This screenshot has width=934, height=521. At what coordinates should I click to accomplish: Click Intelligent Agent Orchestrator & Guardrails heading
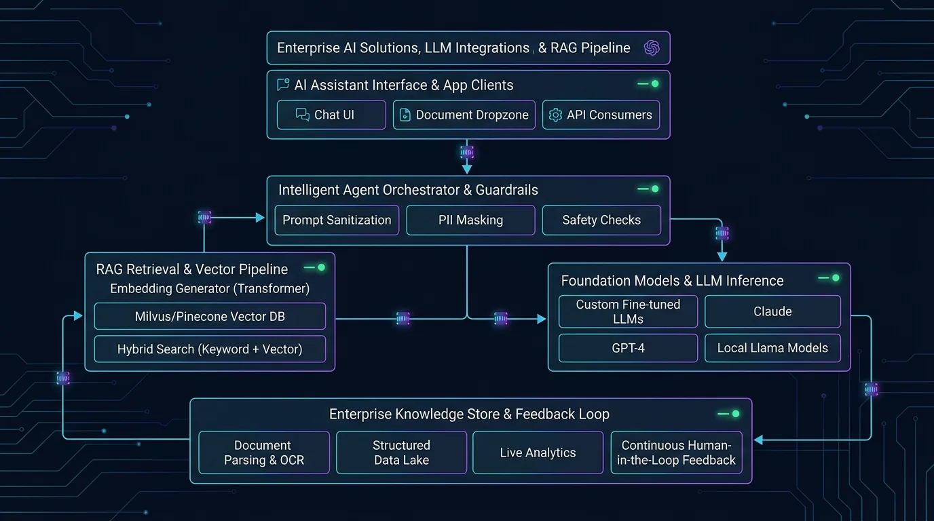point(408,190)
